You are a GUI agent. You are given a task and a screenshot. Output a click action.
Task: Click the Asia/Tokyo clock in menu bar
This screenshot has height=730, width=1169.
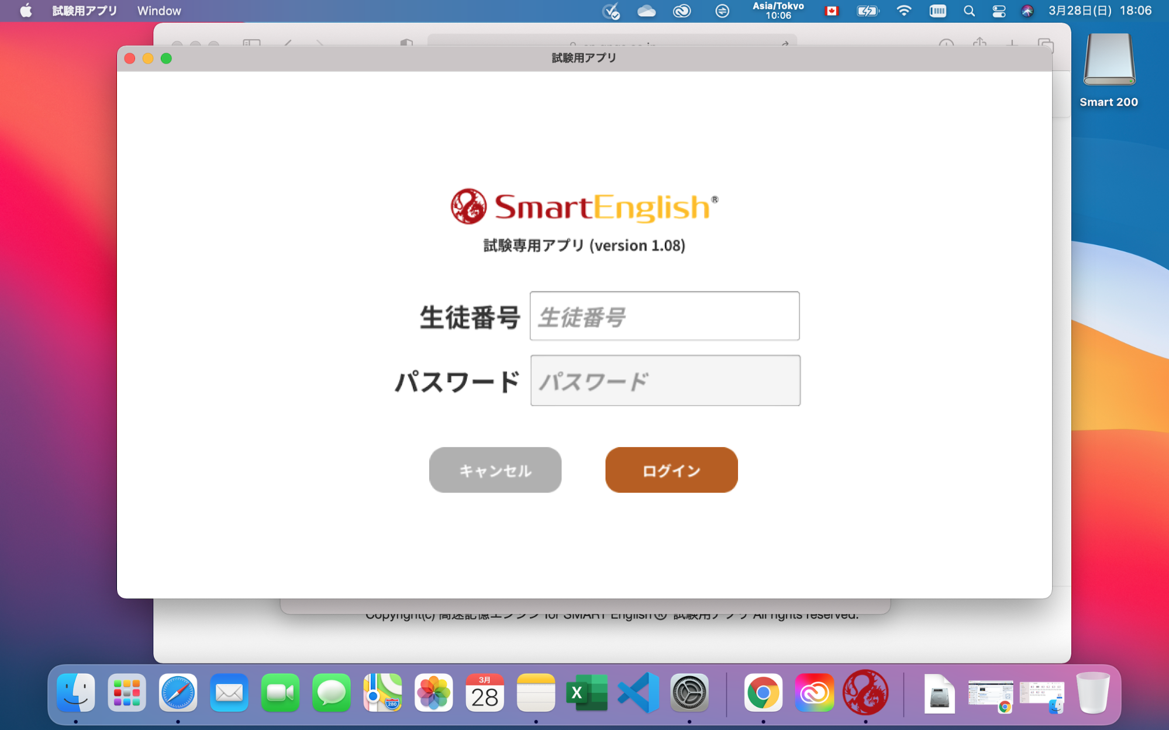point(778,11)
